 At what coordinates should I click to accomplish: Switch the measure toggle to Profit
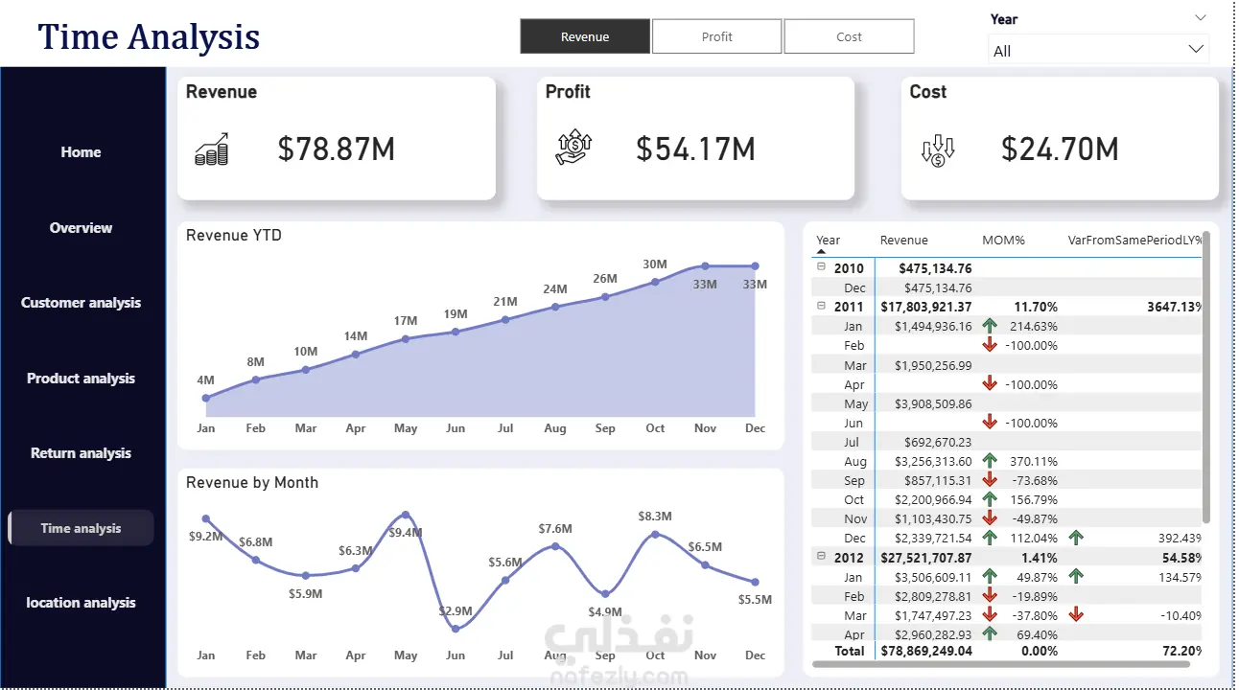(716, 36)
